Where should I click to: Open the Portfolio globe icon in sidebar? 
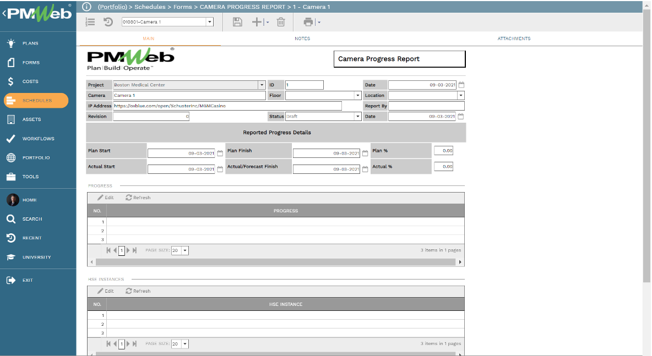point(11,157)
